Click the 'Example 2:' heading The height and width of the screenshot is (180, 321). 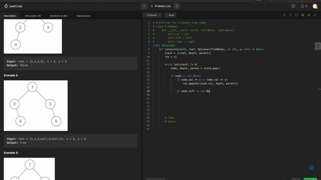pos(11,75)
